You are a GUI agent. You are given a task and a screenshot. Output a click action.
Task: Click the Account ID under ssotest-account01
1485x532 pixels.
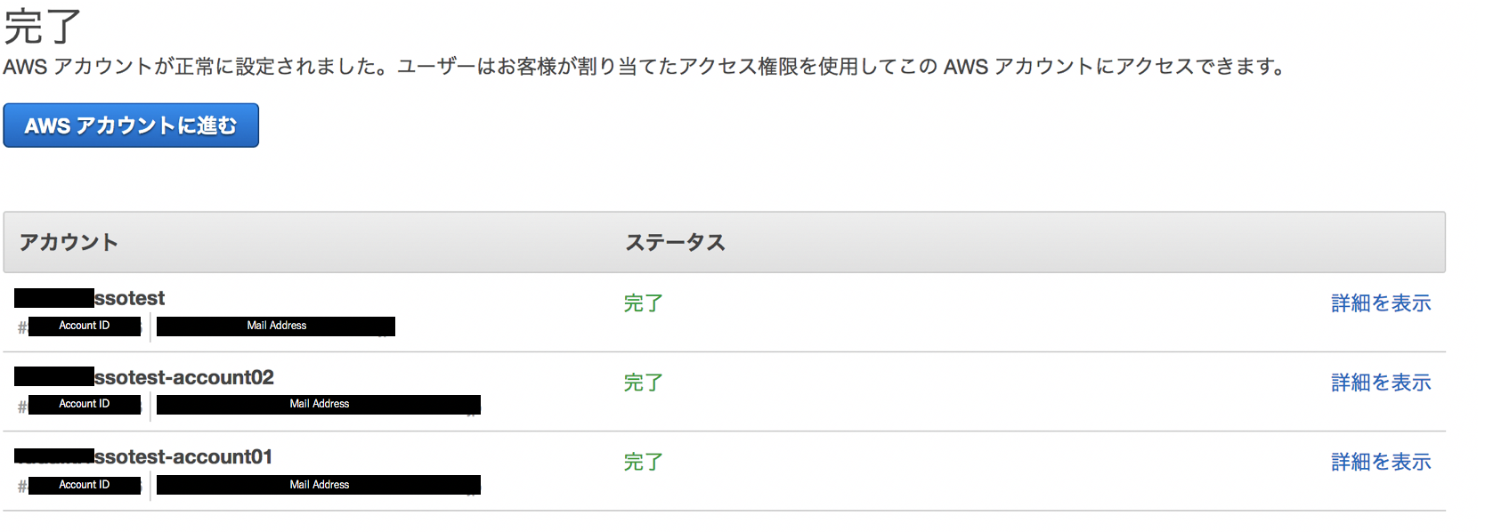[x=85, y=486]
